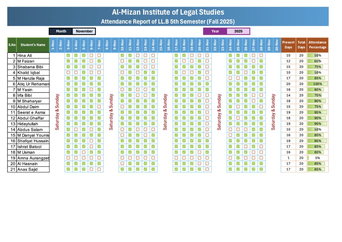Tick M Hanzla Raja's 24-Nov checkbox

(230, 78)
